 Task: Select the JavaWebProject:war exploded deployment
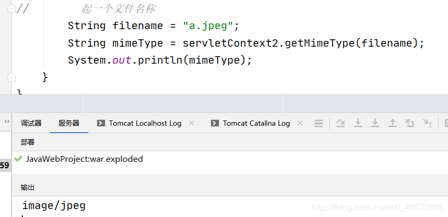click(x=84, y=159)
